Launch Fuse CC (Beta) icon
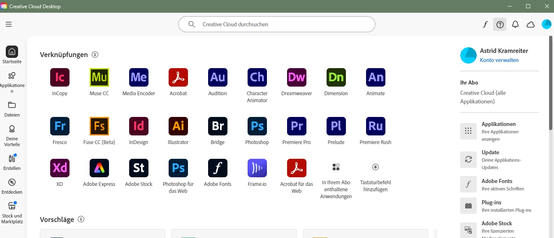The width and height of the screenshot is (554, 238). (99, 126)
